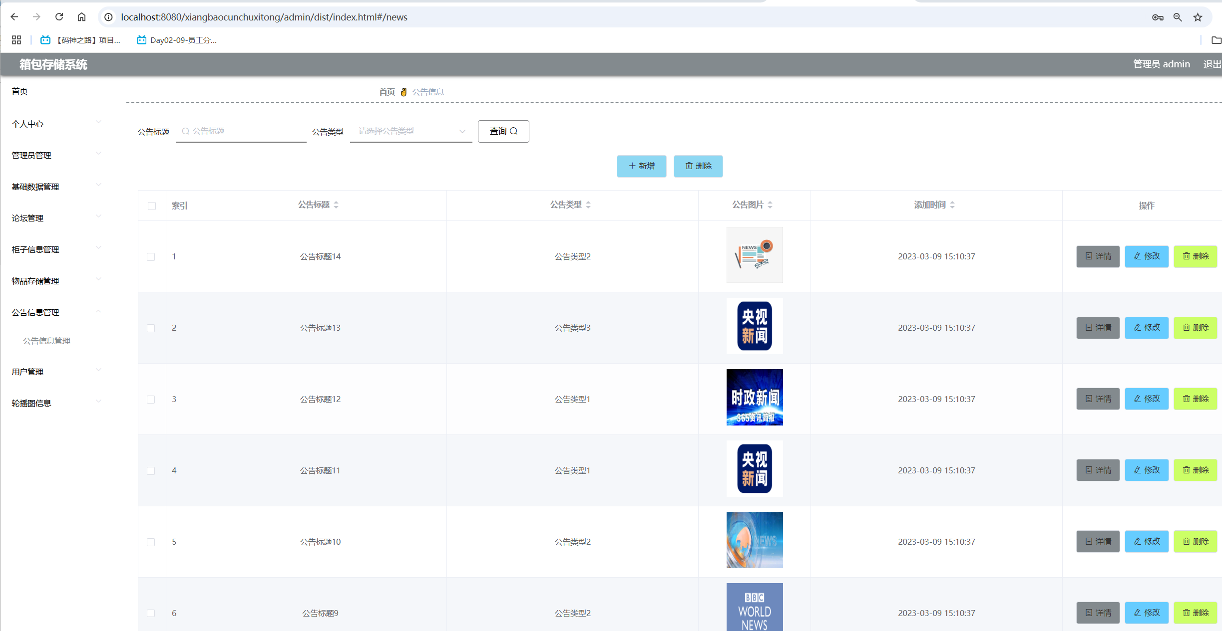This screenshot has height=631, width=1222.
Task: Click the browser back arrow
Action: (x=14, y=17)
